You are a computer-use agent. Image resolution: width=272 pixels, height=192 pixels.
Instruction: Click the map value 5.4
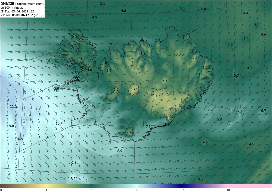point(246,38)
